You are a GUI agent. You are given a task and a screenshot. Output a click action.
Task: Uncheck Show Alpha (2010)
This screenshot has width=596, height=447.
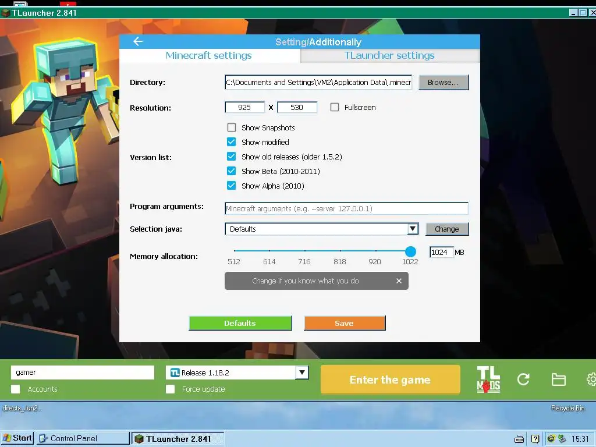pos(232,186)
